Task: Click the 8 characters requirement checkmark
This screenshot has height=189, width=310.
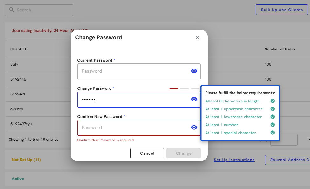Action: pos(273,101)
